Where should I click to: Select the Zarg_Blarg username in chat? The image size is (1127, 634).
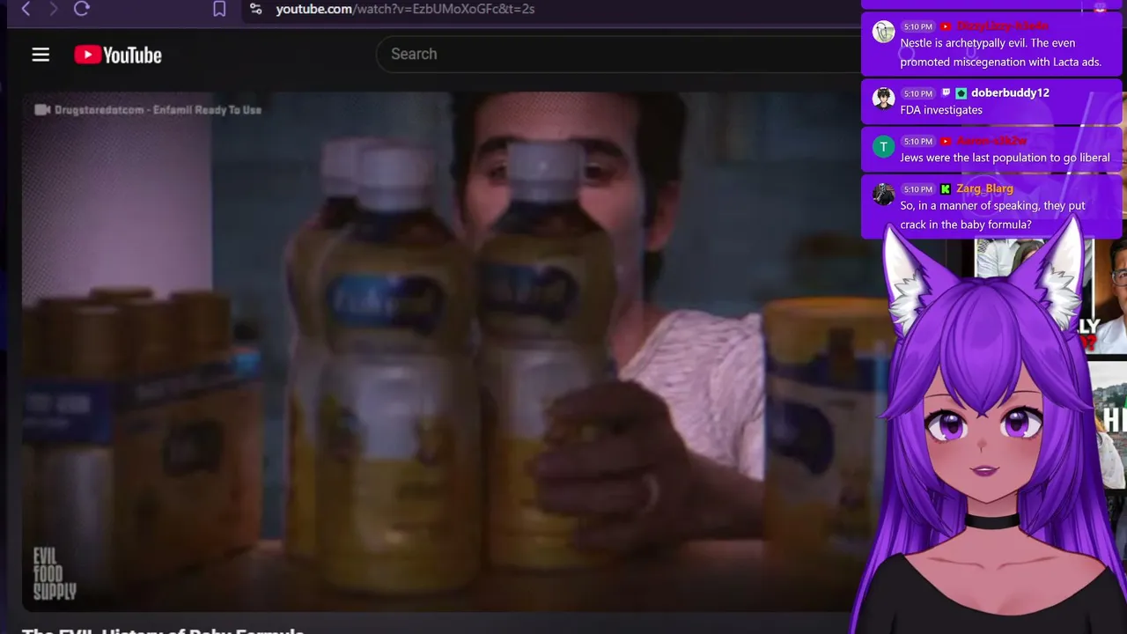[x=984, y=188]
